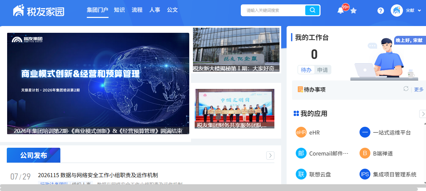Viewport: 426px width, 191px height.
Task: Click the 0 pending count
Action: coord(314,54)
